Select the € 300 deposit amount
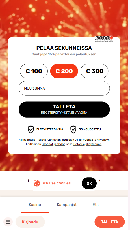Image resolution: width=130 pixels, height=230 pixels. pyautogui.click(x=94, y=71)
